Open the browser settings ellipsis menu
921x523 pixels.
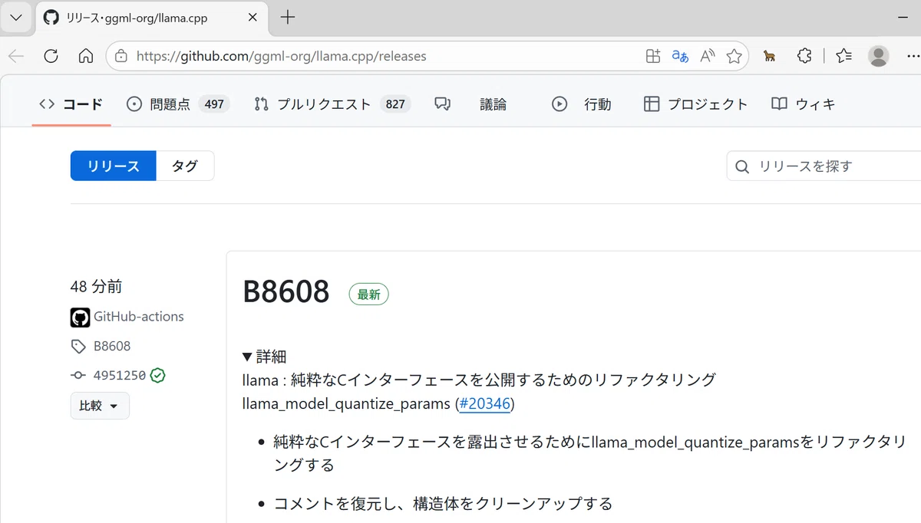913,56
